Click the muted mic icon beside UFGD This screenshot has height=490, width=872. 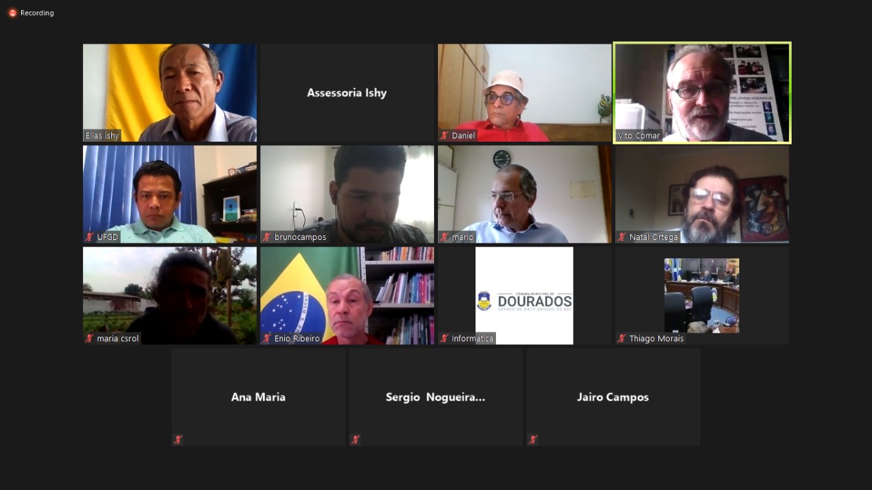point(89,237)
